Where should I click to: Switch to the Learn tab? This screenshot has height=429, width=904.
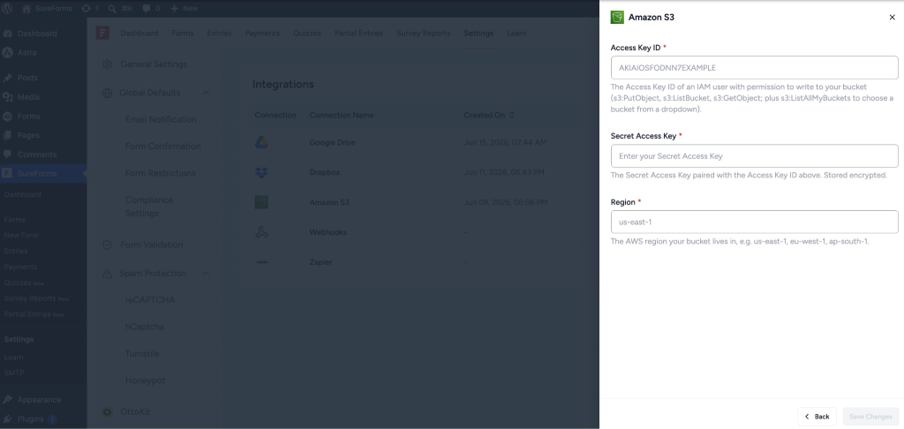[516, 33]
